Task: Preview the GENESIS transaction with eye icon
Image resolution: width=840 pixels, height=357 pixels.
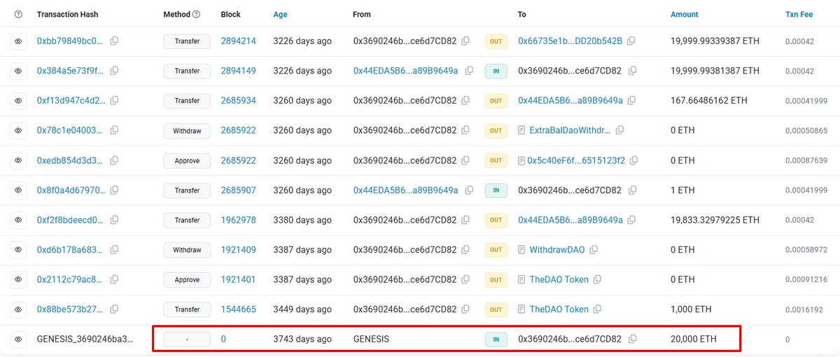Action: pos(18,339)
